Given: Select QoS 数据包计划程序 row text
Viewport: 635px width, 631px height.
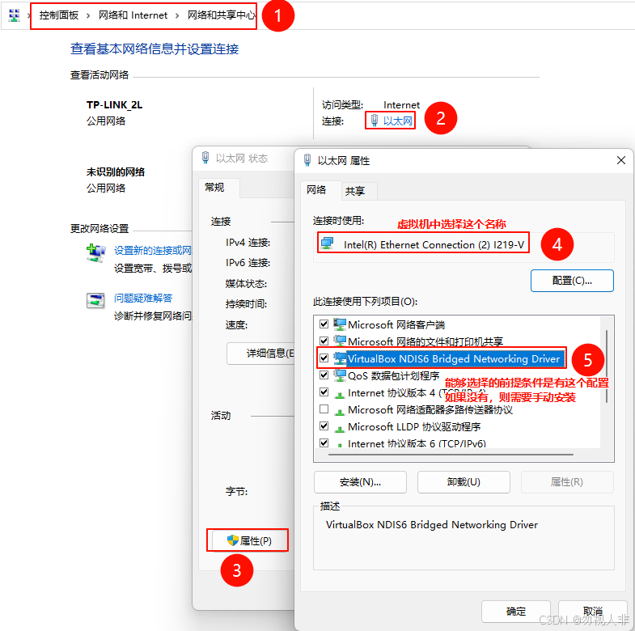Looking at the screenshot, I should [x=393, y=376].
